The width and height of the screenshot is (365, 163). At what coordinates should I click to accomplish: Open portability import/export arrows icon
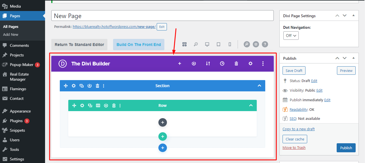tap(208, 63)
